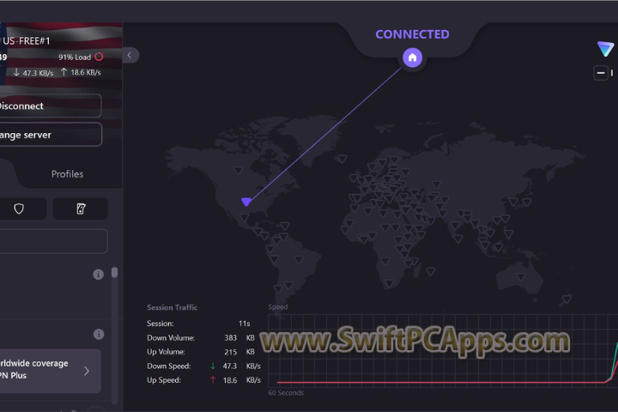This screenshot has width=618, height=412.
Task: Click the server list scrollbar thumb
Action: click(x=114, y=273)
